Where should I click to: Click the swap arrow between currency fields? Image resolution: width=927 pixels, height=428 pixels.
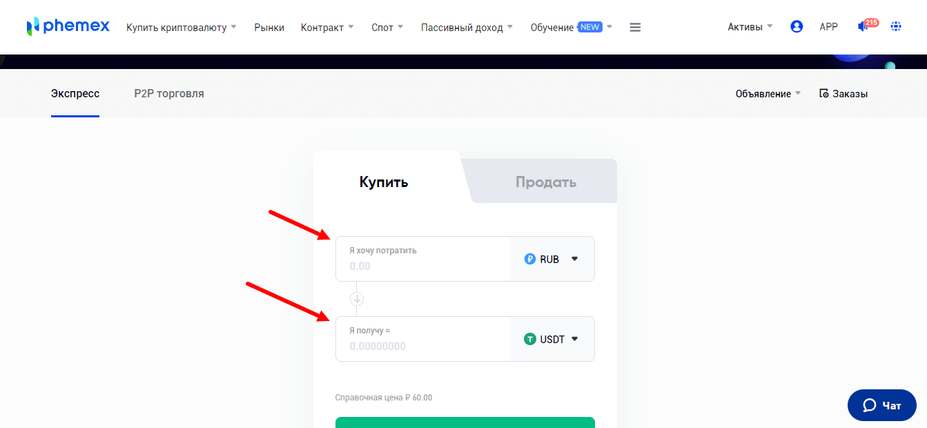point(357,299)
